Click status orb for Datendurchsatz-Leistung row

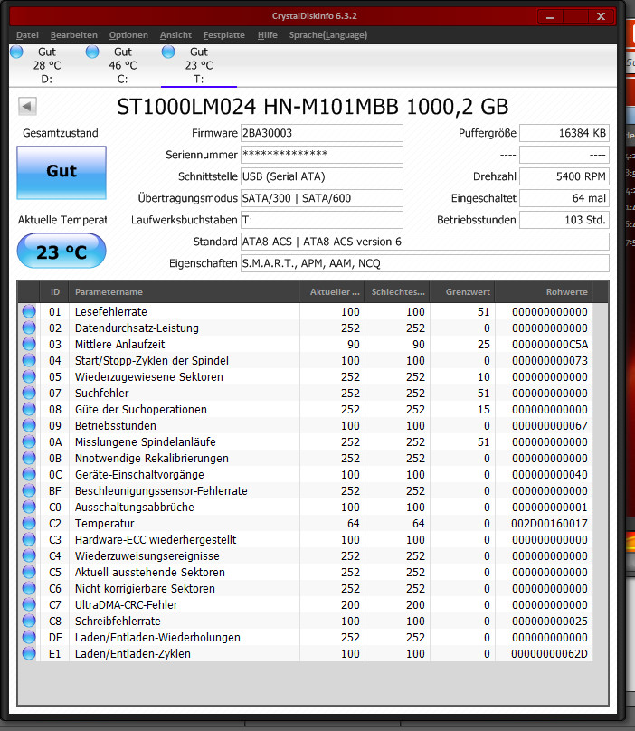29,328
